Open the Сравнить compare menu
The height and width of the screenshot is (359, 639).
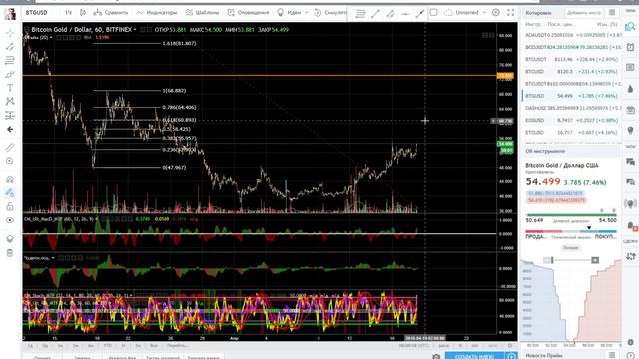111,13
